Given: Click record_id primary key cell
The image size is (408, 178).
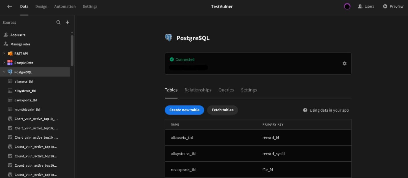Looking at the screenshot, I should (271, 138).
